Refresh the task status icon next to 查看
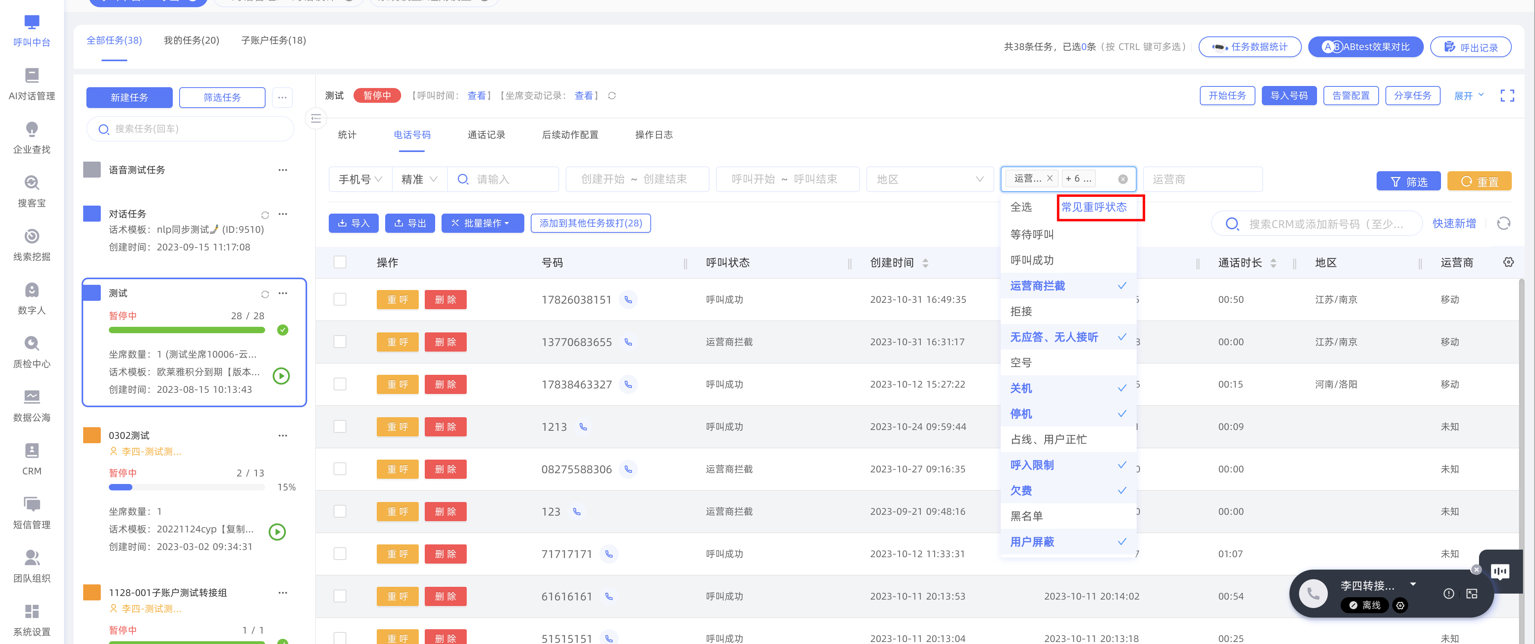Image resolution: width=1535 pixels, height=644 pixels. click(612, 95)
